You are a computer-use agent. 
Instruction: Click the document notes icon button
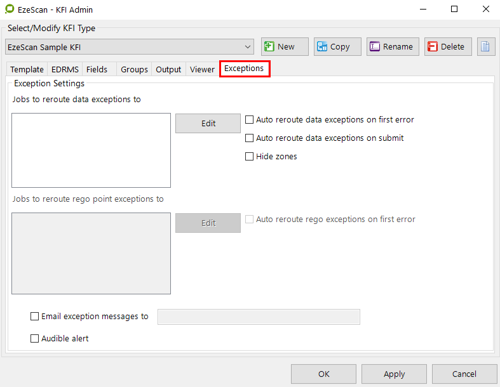click(x=486, y=46)
